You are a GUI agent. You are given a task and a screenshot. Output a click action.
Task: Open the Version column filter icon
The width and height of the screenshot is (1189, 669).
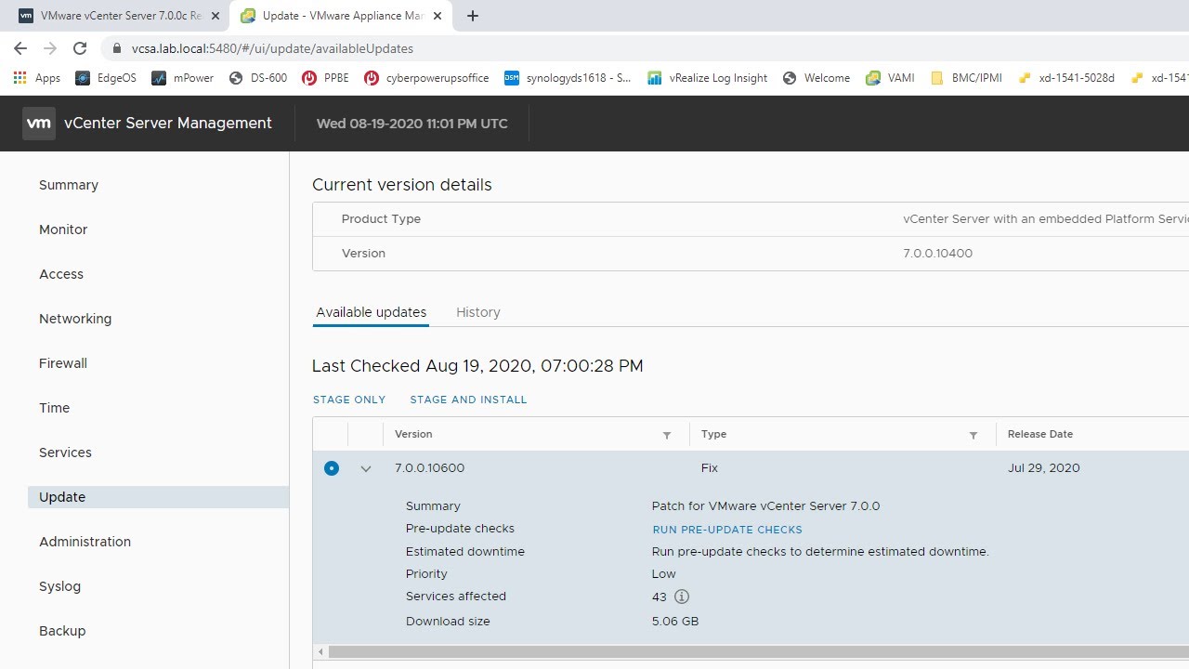point(666,435)
